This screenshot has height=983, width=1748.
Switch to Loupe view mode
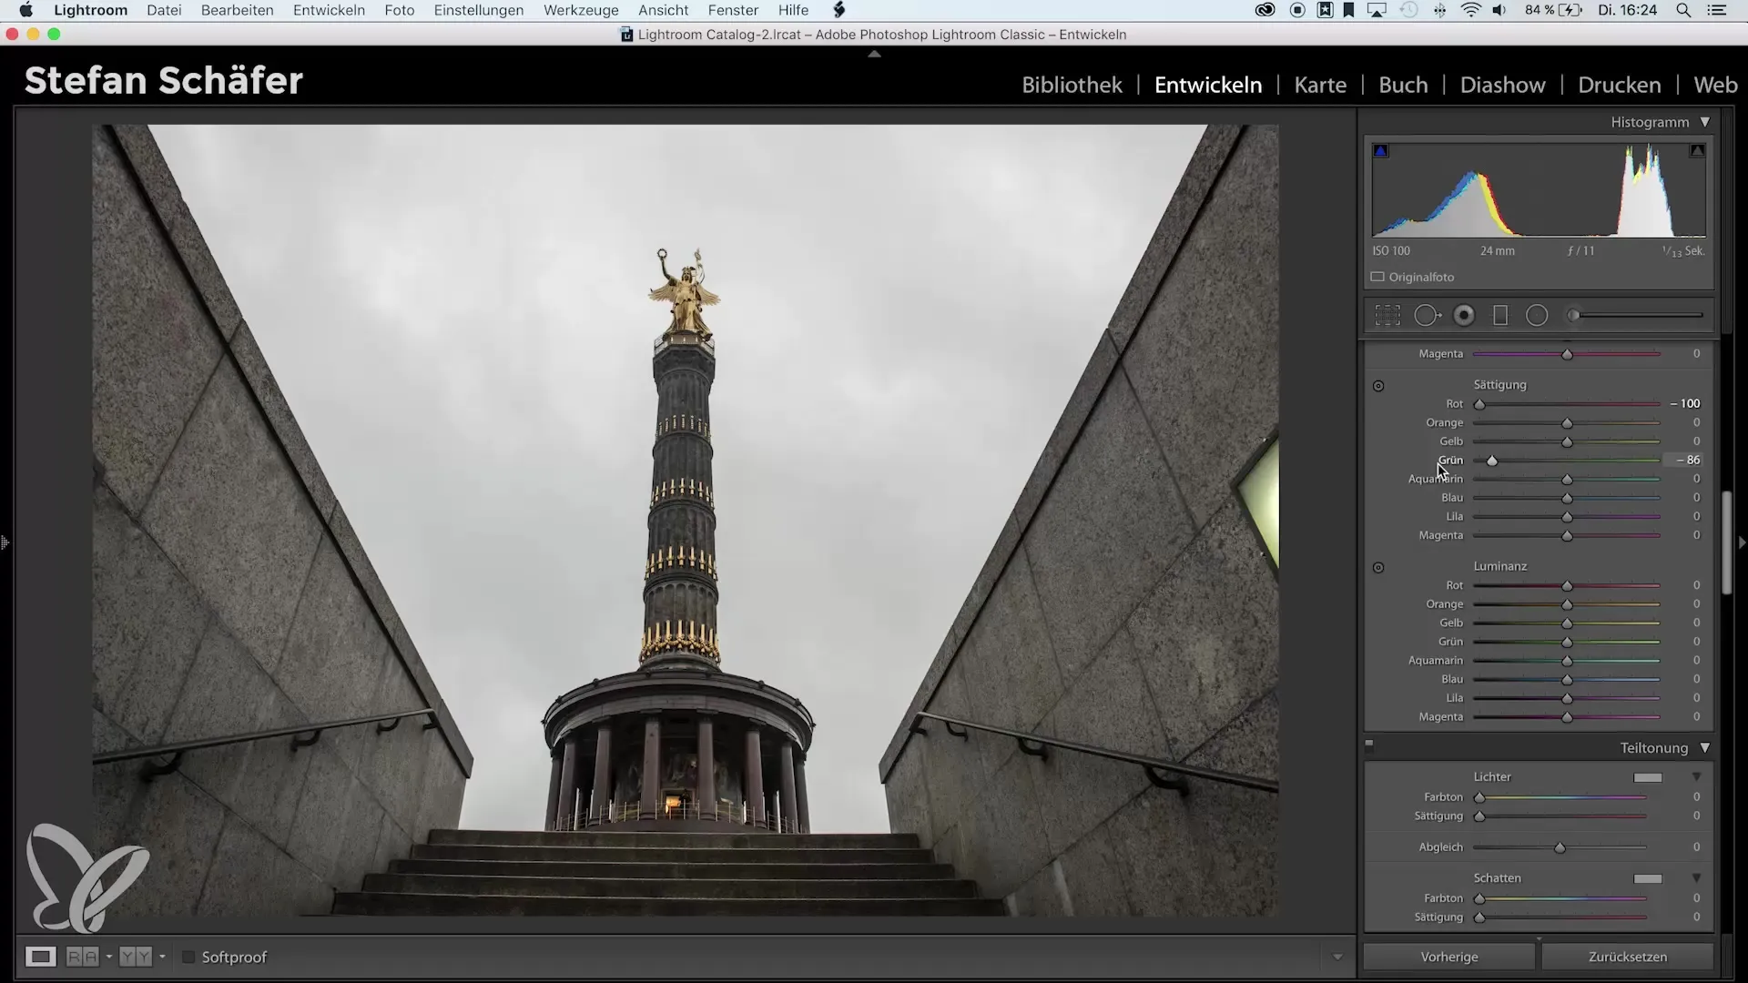click(40, 957)
